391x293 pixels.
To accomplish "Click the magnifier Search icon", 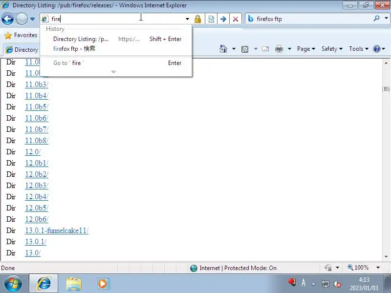I will coord(376,19).
